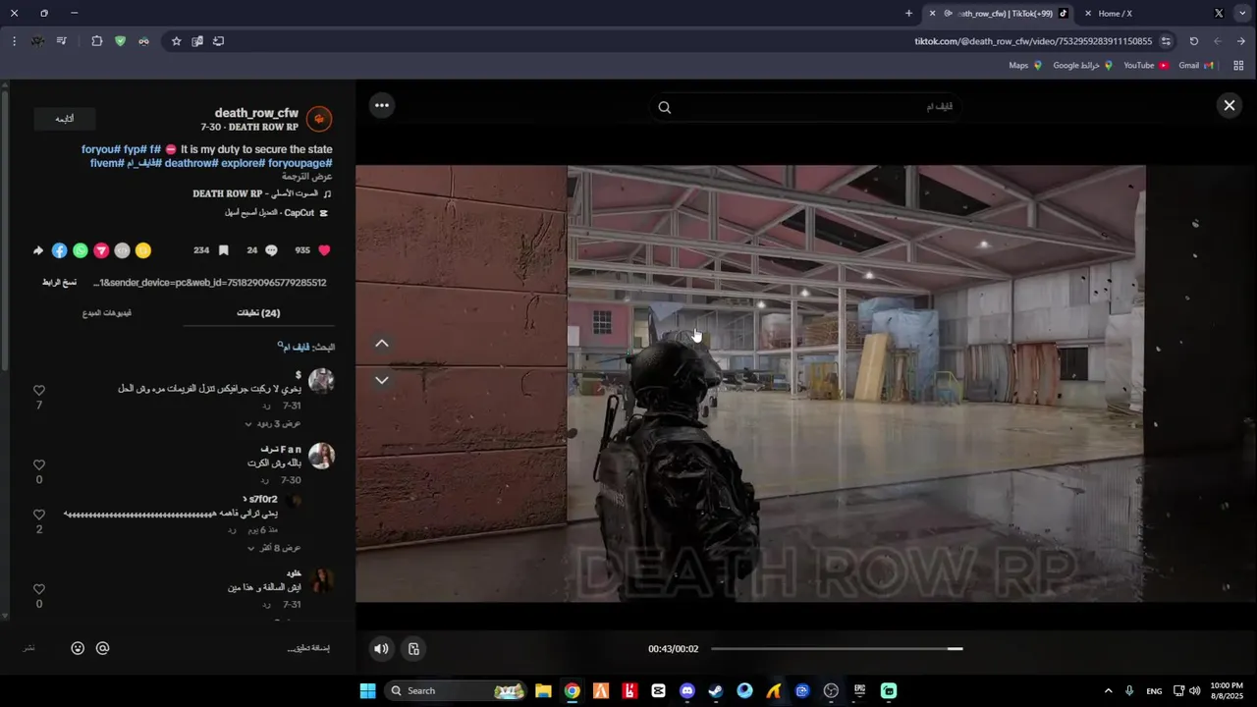Expand the view 3 replies dropdown

pos(273,423)
